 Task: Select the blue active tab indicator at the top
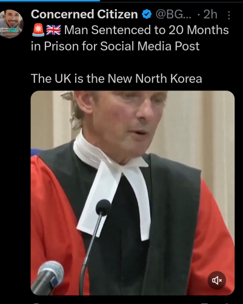click(50, 1)
